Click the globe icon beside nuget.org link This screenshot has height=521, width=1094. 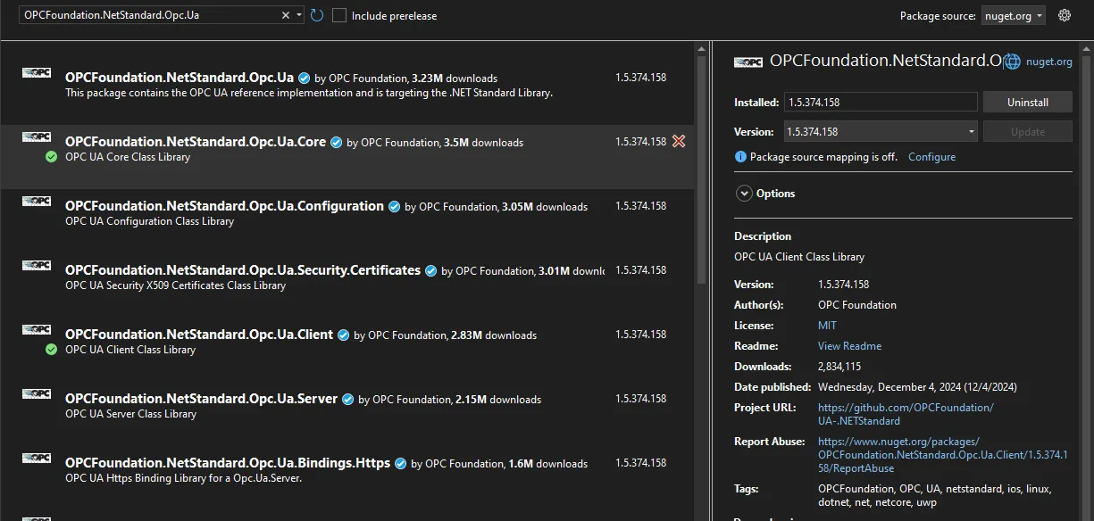click(x=1012, y=62)
